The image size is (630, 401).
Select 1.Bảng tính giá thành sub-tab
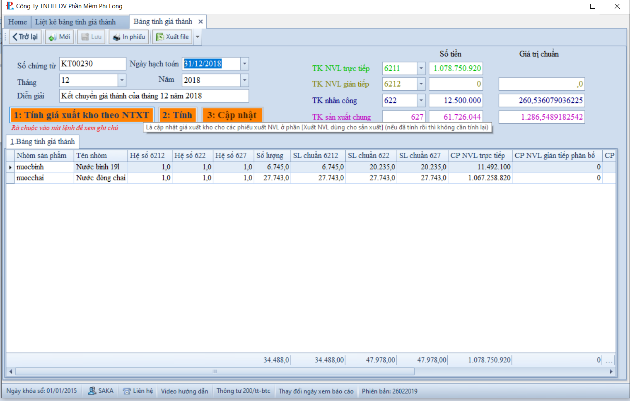tap(43, 142)
